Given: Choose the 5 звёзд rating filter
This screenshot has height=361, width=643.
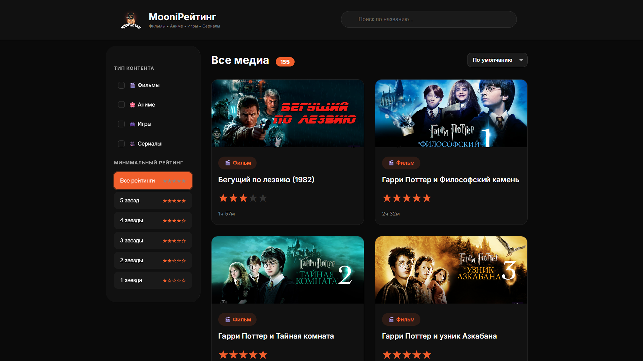Looking at the screenshot, I should (153, 201).
